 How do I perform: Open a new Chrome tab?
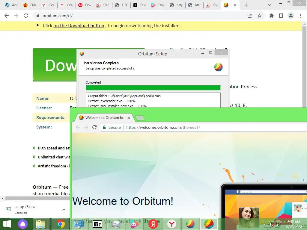(x=246, y=5)
